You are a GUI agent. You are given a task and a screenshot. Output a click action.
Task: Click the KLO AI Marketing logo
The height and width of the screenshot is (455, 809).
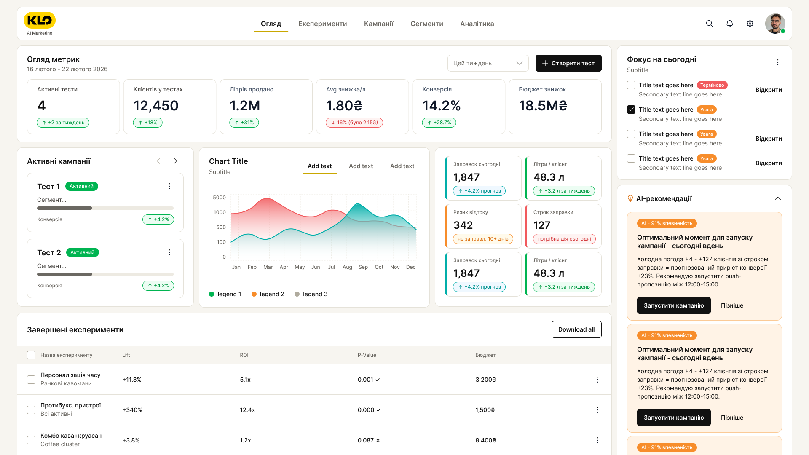tap(40, 24)
